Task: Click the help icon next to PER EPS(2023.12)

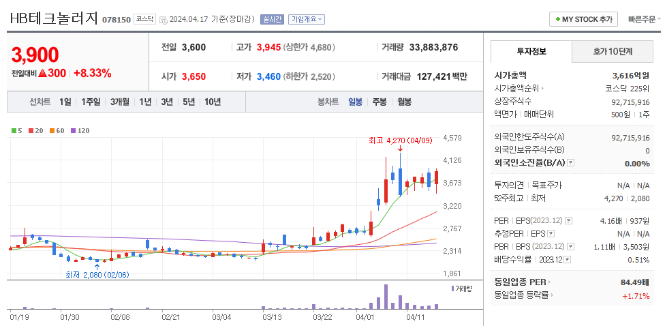Action: (x=569, y=221)
